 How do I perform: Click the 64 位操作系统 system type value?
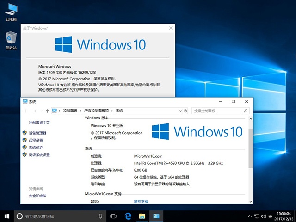coord(161,177)
